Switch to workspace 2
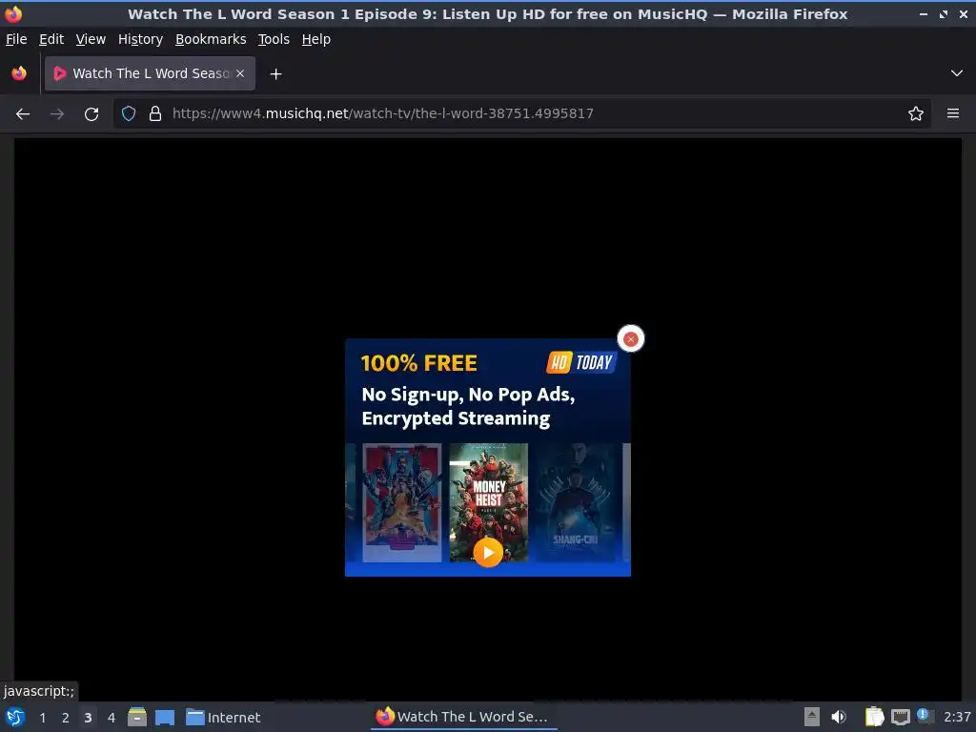The image size is (976, 732). click(x=66, y=718)
